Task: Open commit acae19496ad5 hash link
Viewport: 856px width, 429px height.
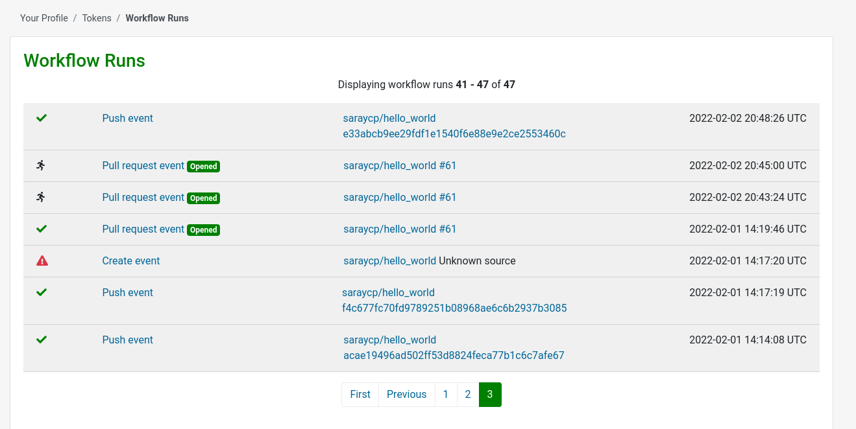Action: click(x=454, y=355)
